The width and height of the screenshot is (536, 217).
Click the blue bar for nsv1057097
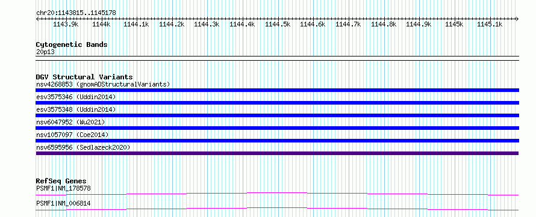[x=277, y=141]
